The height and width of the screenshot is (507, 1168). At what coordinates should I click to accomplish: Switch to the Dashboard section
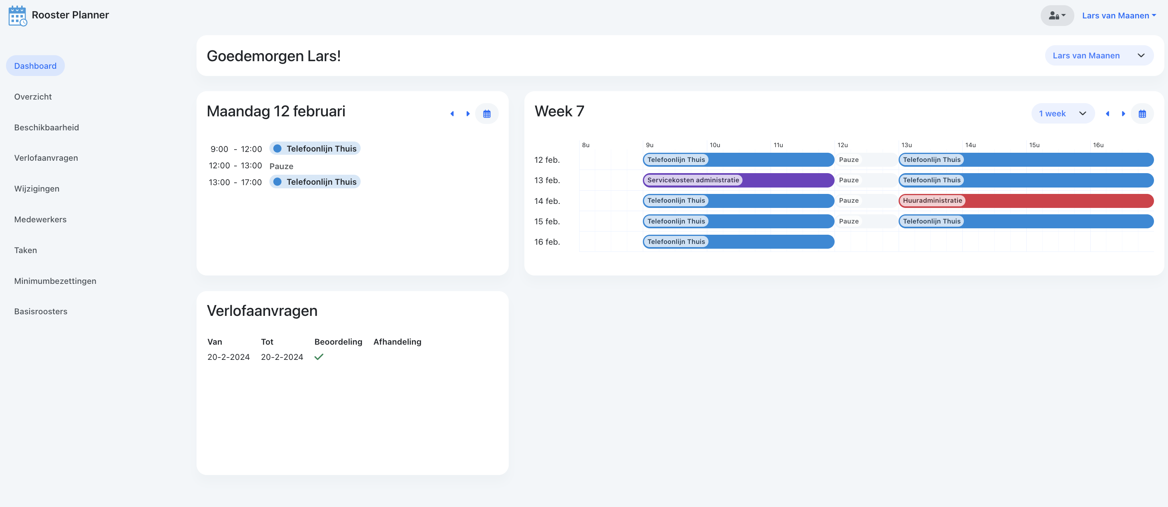(35, 65)
